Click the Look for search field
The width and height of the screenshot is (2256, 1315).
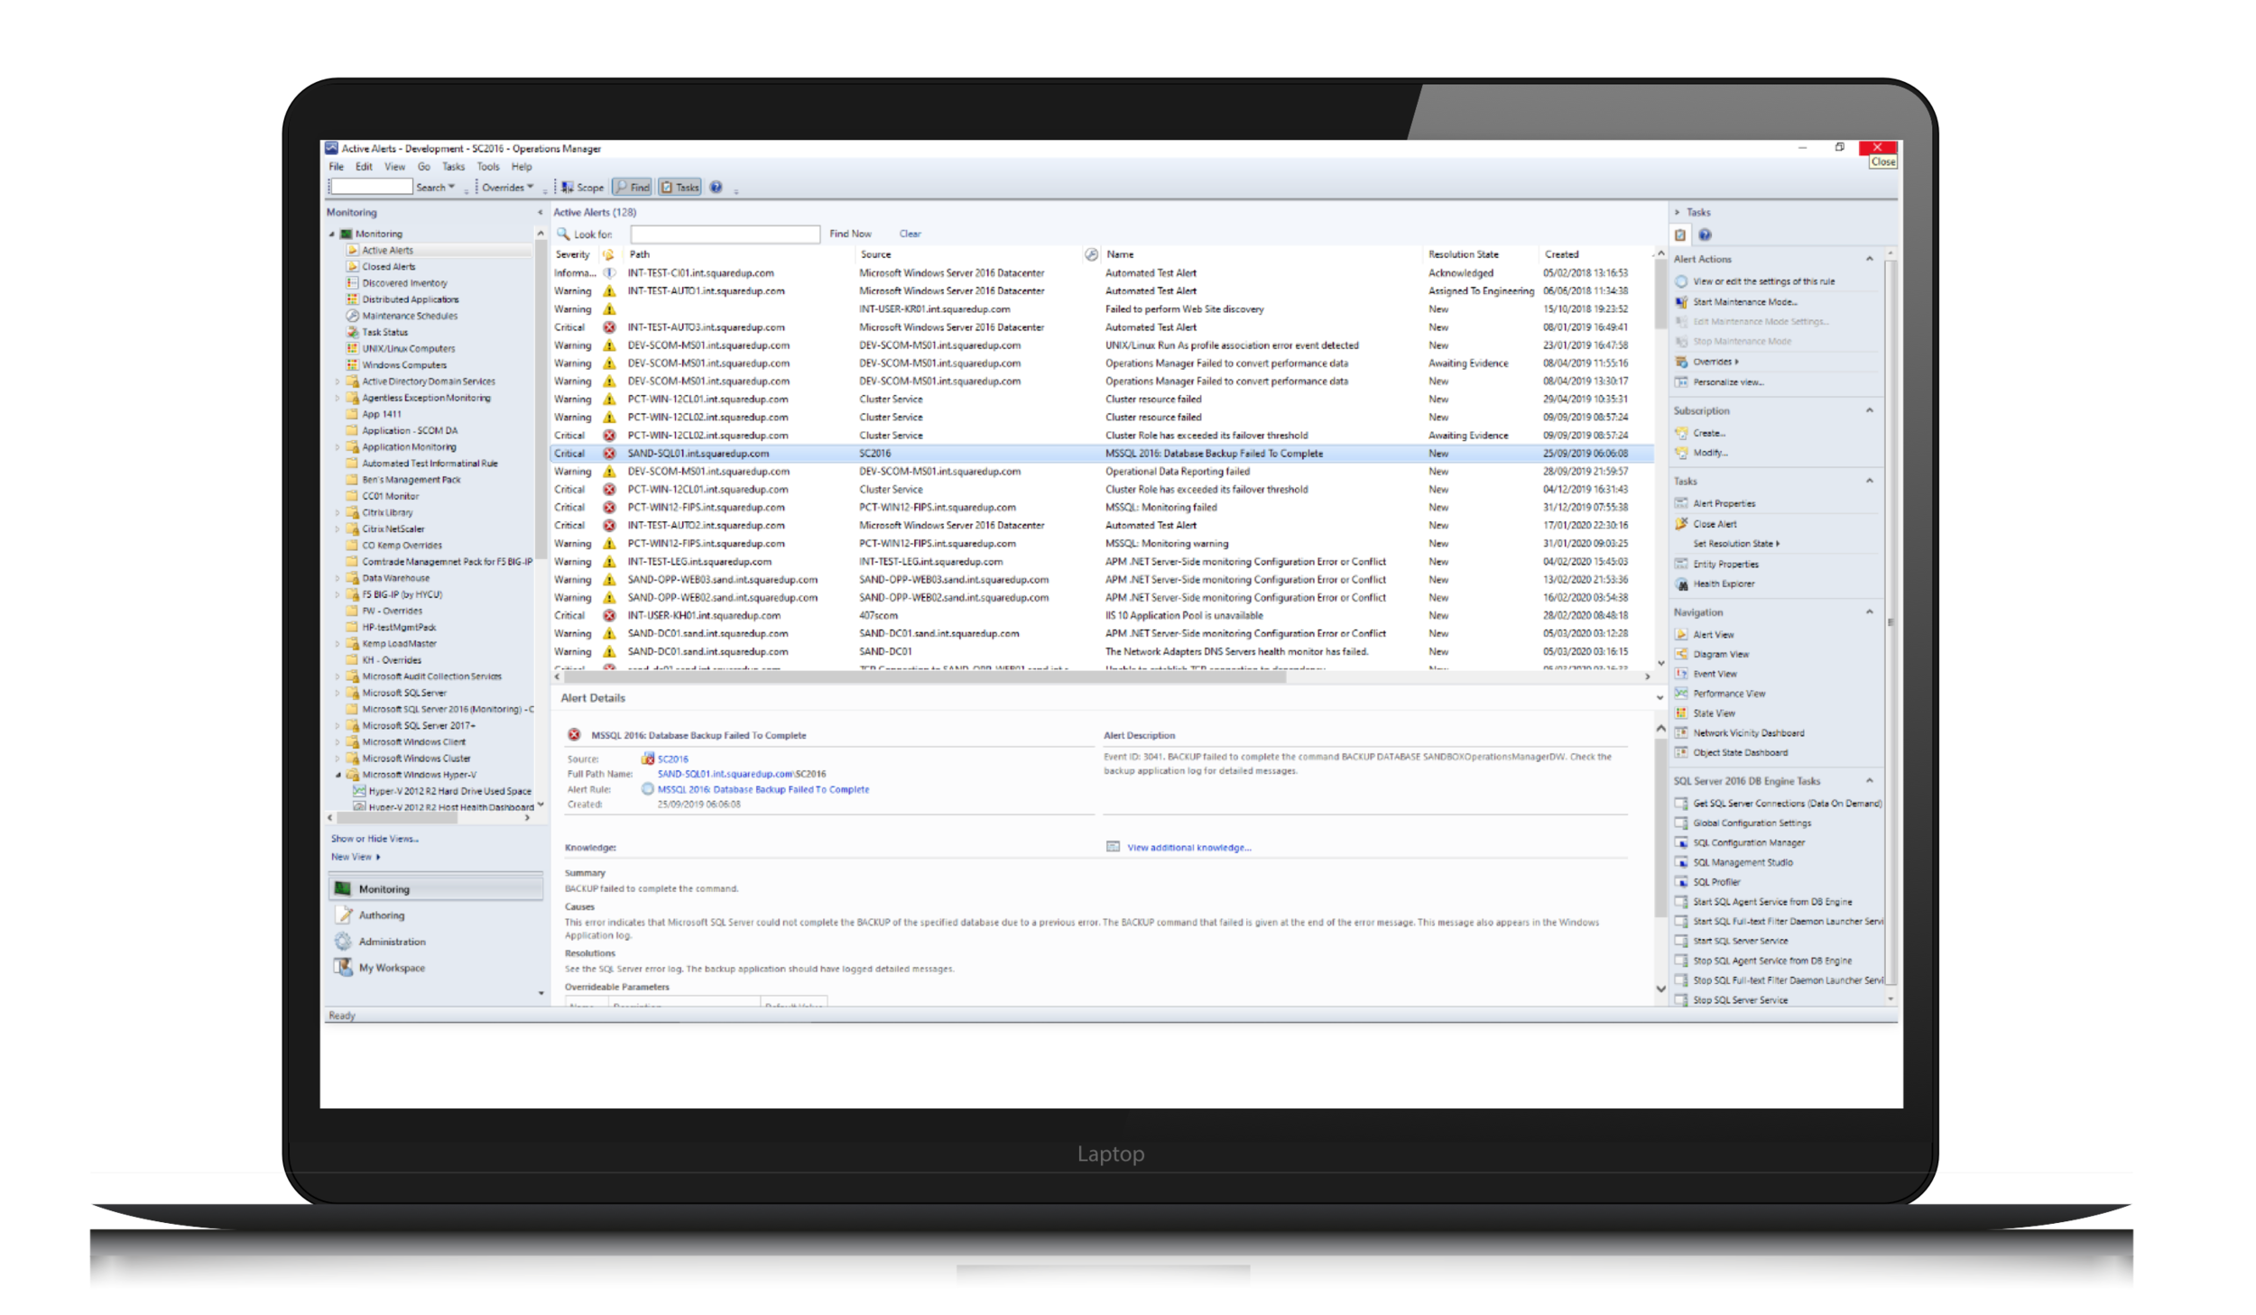coord(724,234)
